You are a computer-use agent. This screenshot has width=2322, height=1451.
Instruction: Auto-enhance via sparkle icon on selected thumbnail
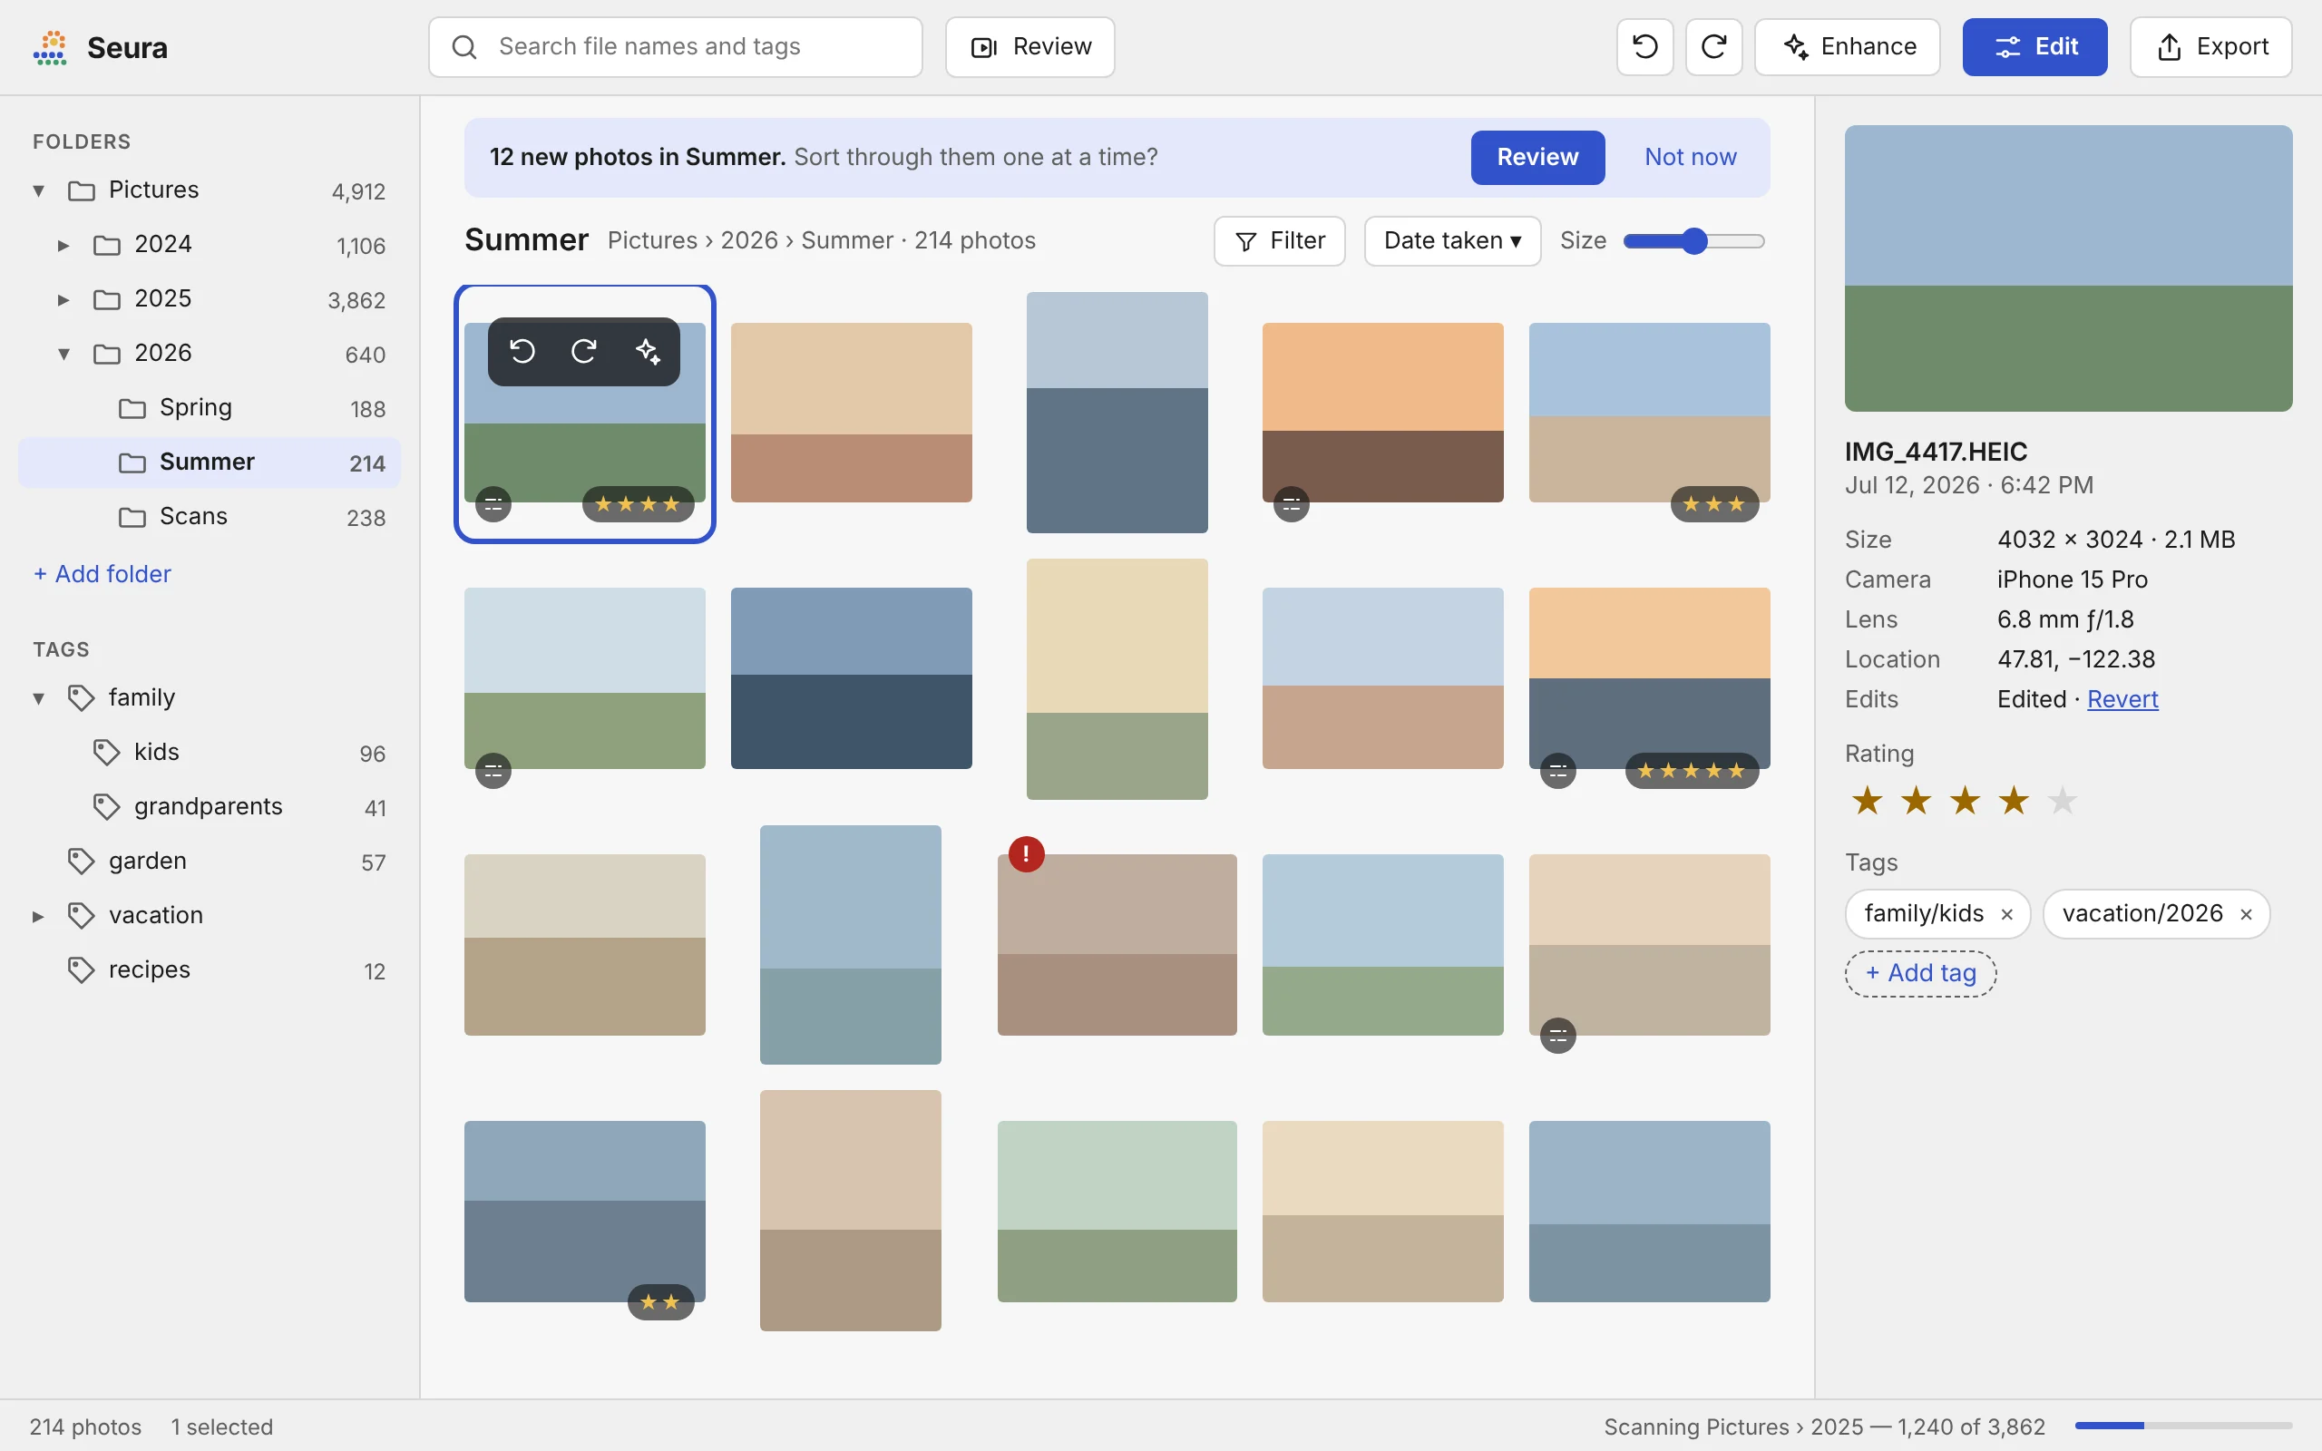(648, 351)
